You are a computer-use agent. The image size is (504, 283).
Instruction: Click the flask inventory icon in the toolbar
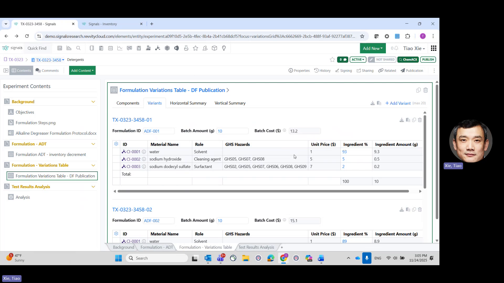coord(186,48)
